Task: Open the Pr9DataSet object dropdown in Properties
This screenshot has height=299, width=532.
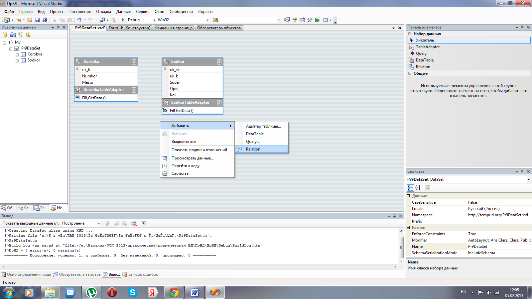Action: click(529, 179)
